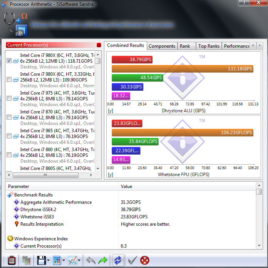The height and width of the screenshot is (268, 268).
Task: Click the blue refresh results icon
Action: pyautogui.click(x=118, y=260)
